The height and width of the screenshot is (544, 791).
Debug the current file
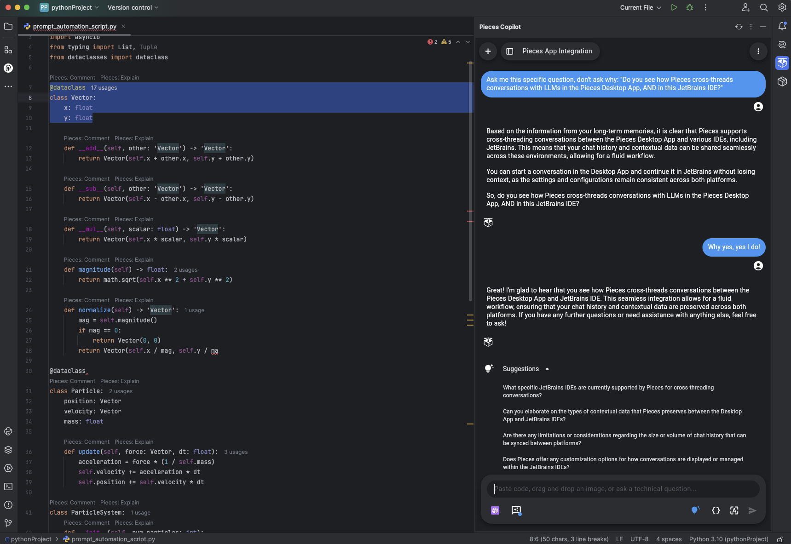tap(690, 7)
